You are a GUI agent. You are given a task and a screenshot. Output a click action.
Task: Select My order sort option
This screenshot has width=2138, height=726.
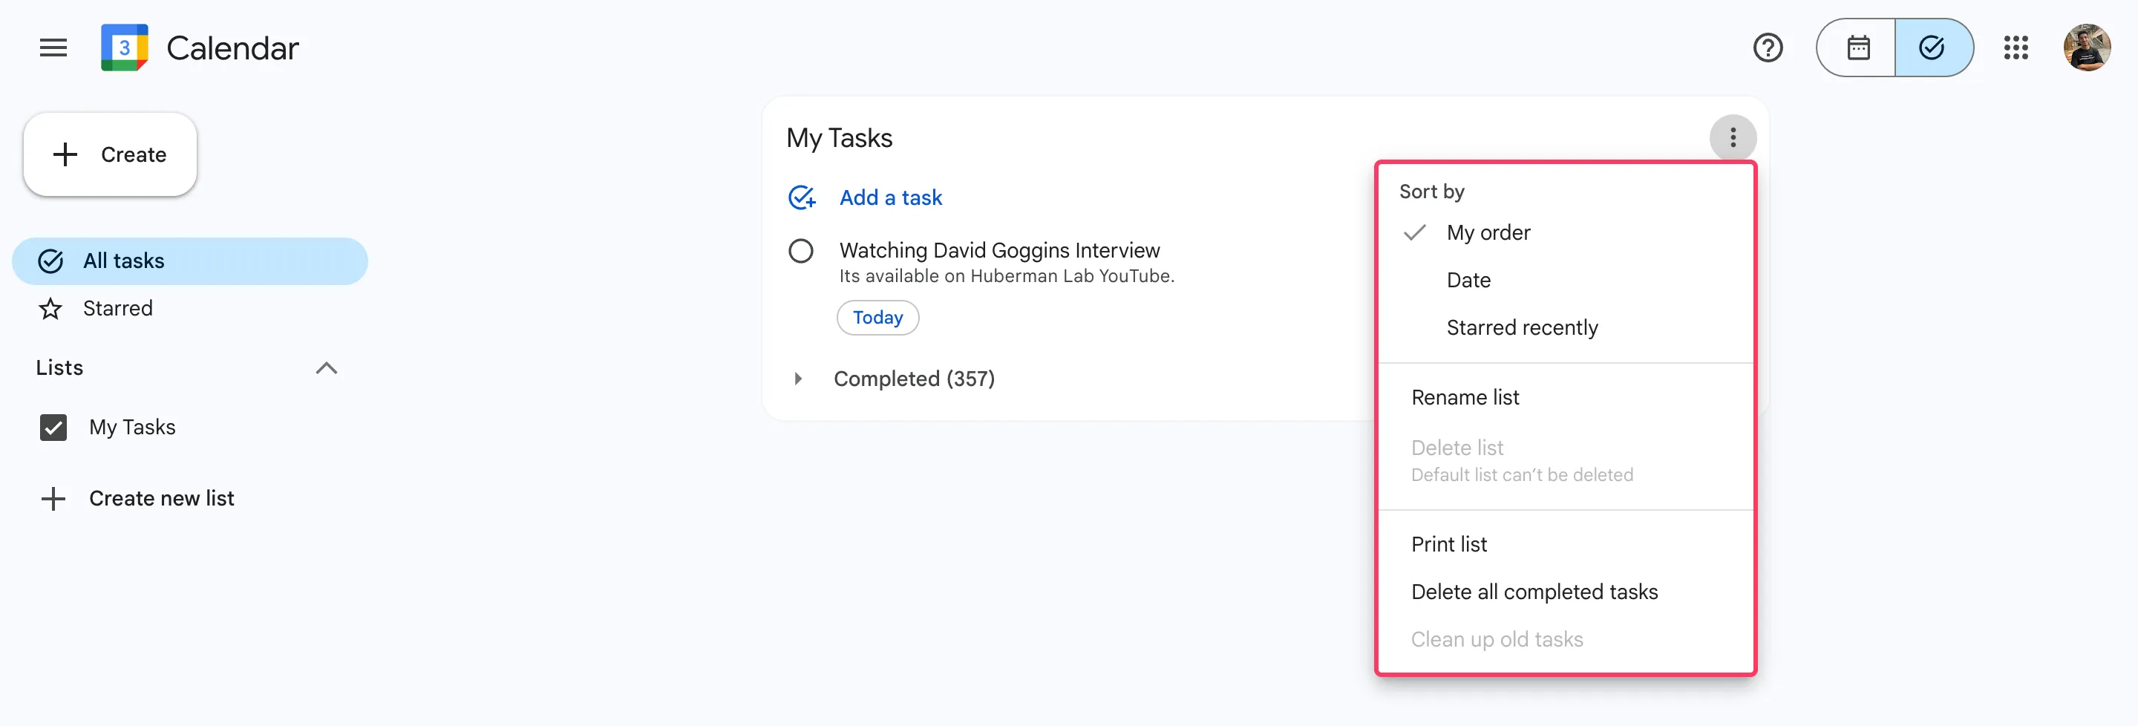[1566, 232]
